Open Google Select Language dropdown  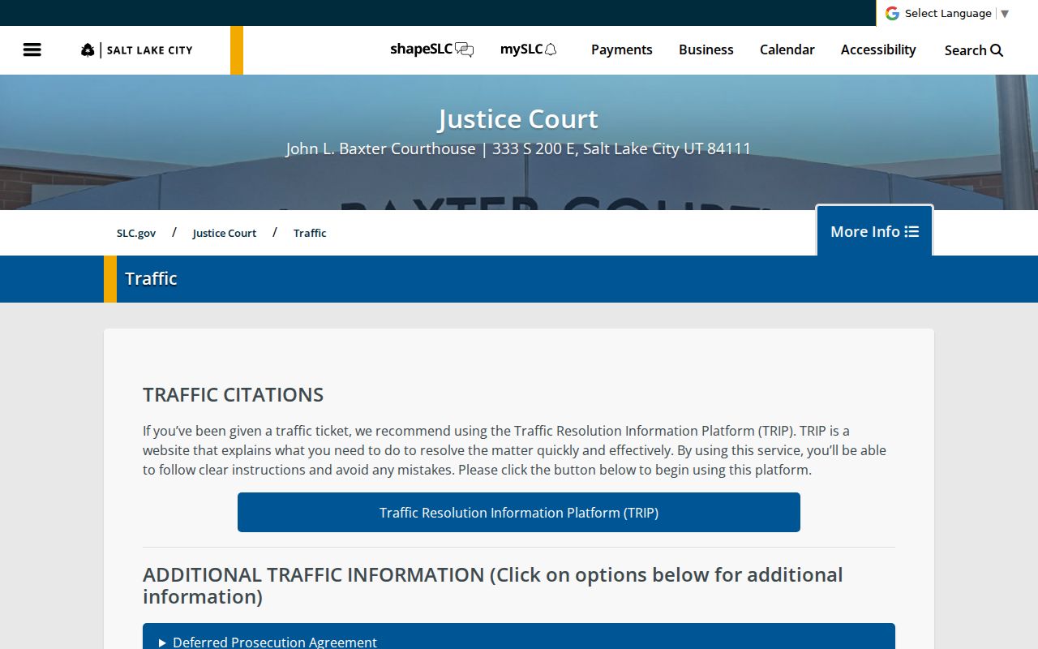point(956,13)
